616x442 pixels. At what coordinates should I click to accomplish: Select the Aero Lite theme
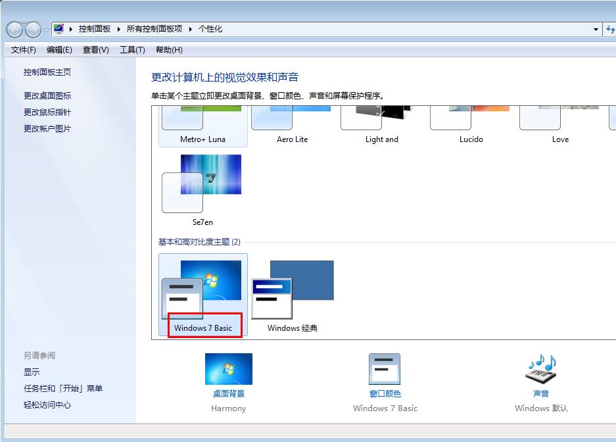292,126
